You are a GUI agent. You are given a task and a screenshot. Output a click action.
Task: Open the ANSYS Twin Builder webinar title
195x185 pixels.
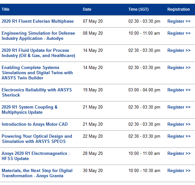[37, 73]
